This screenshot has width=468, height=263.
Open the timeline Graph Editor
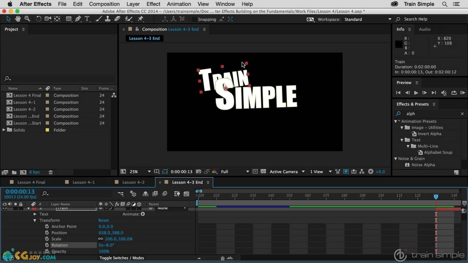(x=186, y=194)
